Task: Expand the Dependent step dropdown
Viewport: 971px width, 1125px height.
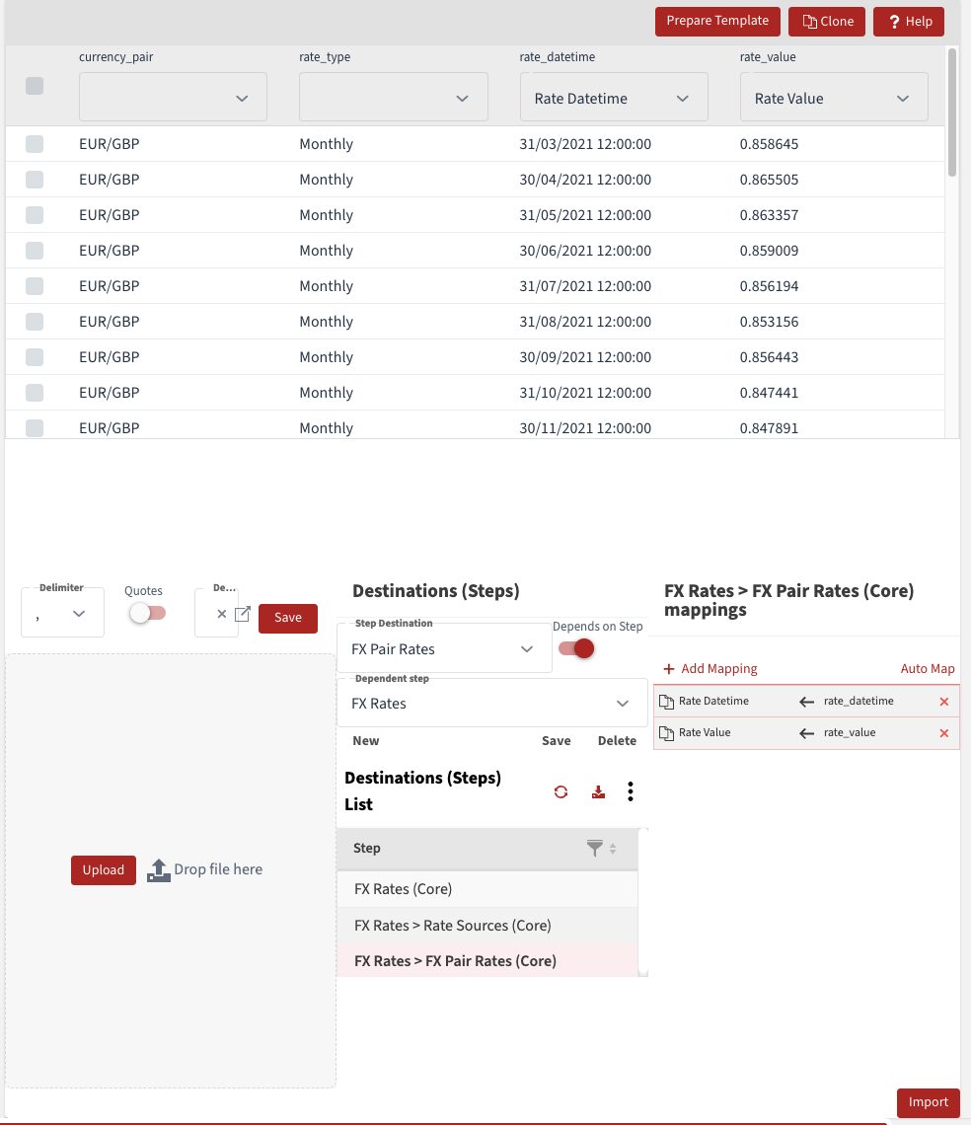Action: pyautogui.click(x=490, y=704)
